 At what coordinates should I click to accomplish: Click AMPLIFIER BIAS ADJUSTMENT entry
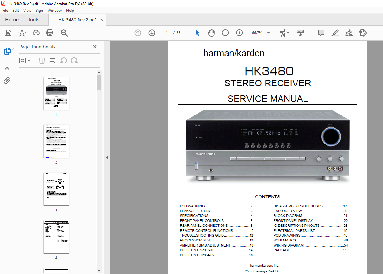point(216,245)
